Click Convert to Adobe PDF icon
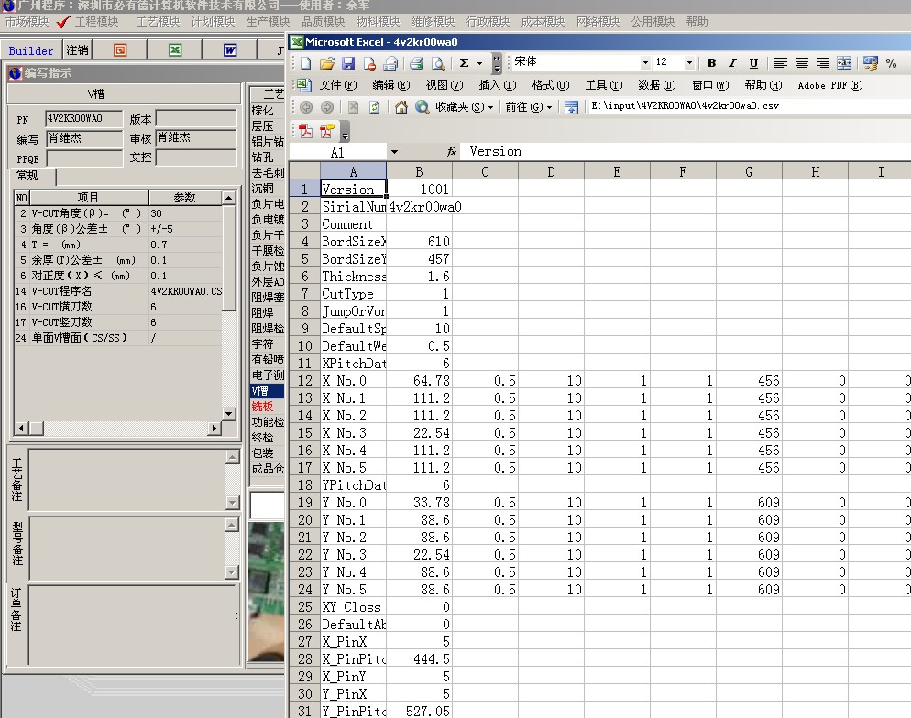The width and height of the screenshot is (911, 718). point(305,131)
